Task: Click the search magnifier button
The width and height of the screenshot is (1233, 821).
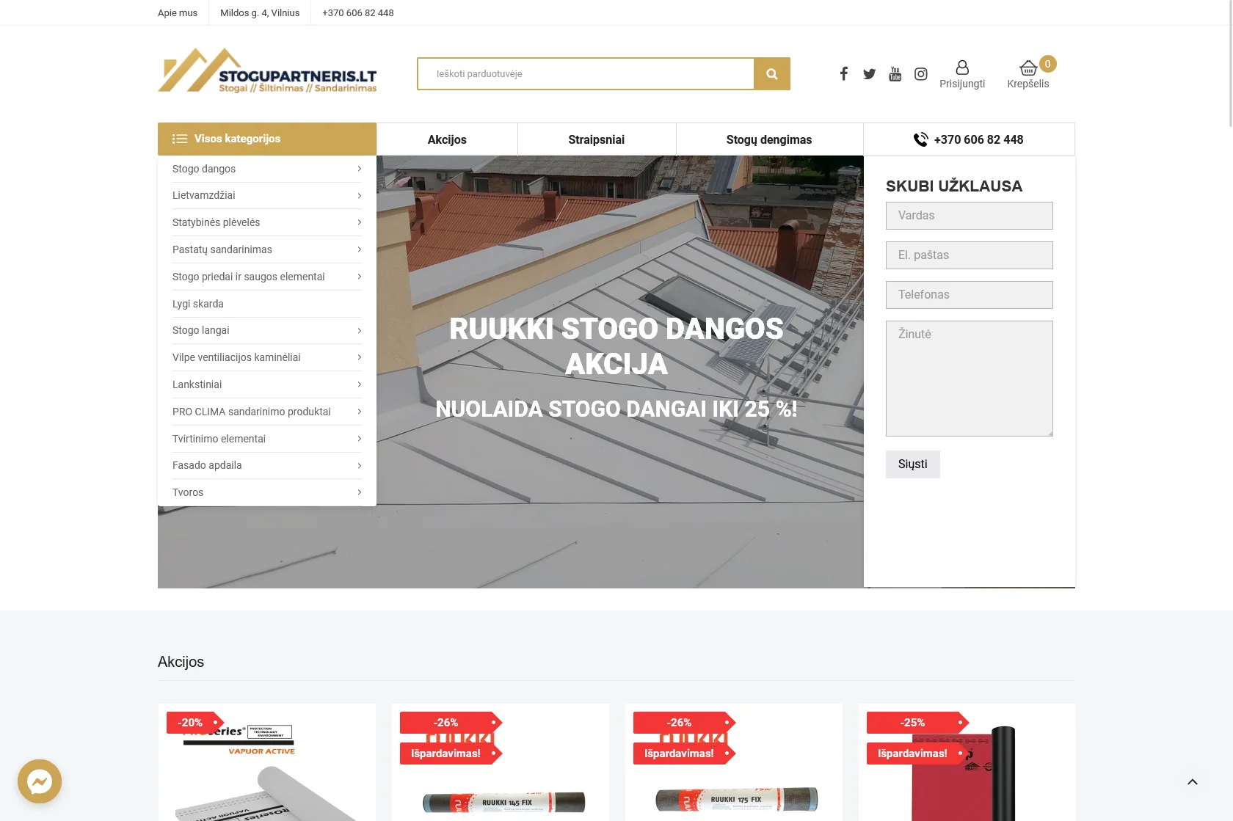Action: click(x=771, y=74)
